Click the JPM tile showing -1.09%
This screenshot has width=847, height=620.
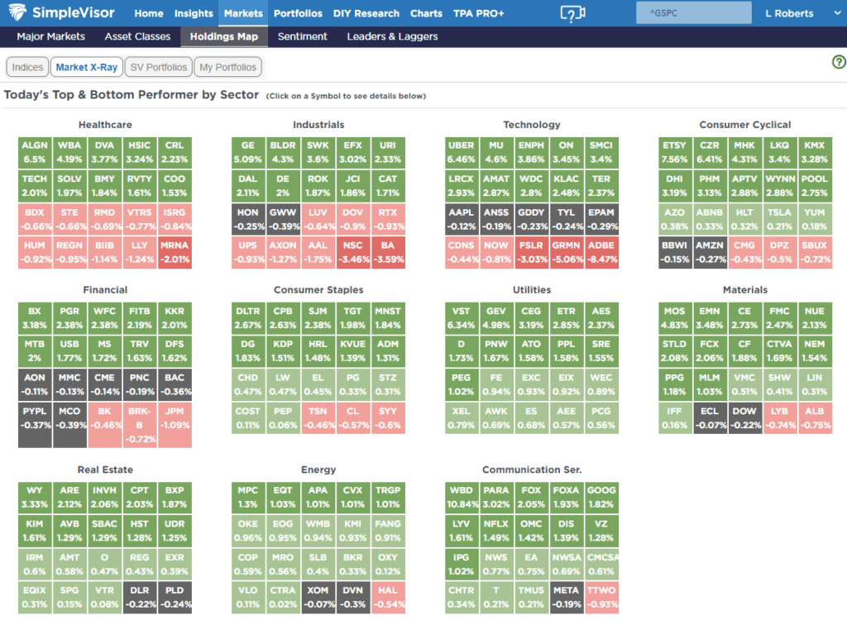(x=175, y=425)
